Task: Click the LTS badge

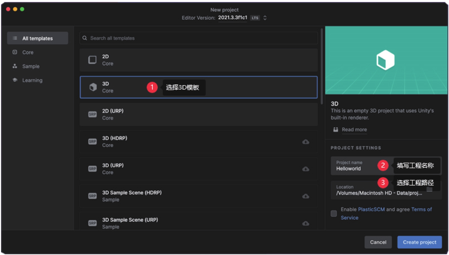Action: click(255, 18)
